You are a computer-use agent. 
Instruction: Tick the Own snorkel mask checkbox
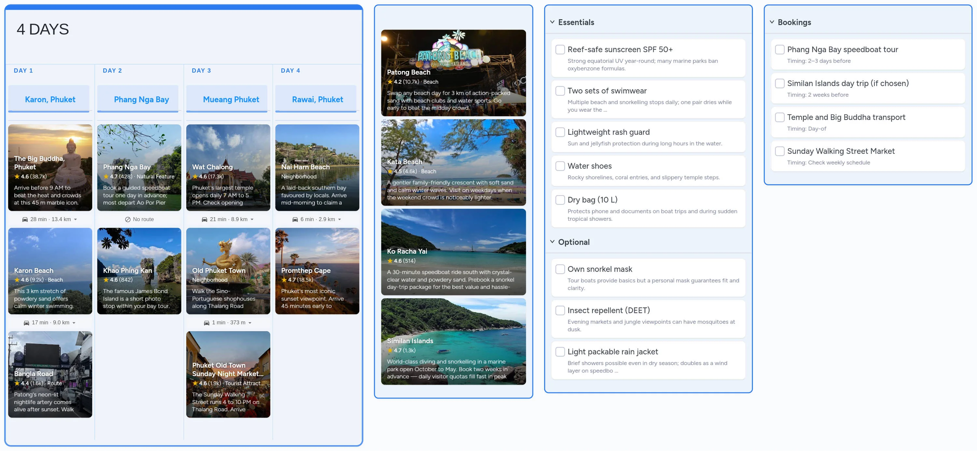click(x=560, y=269)
